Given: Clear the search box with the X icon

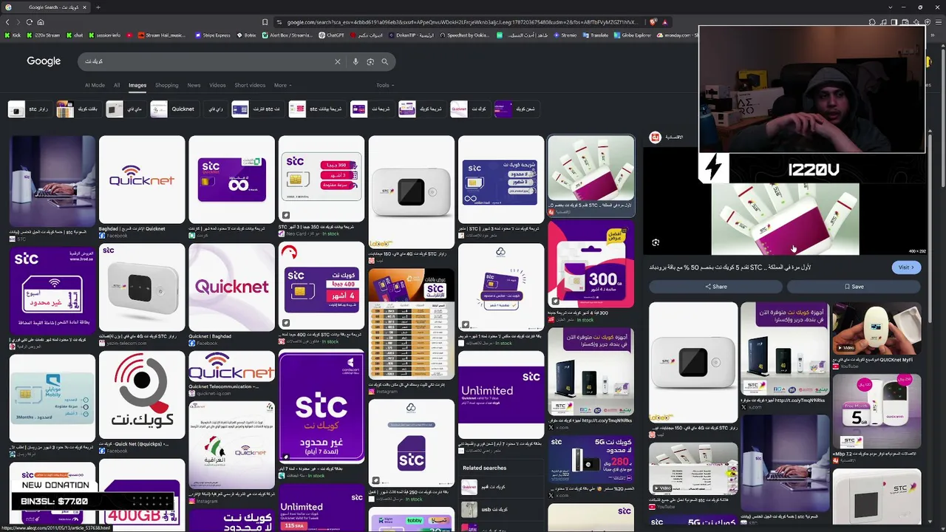Looking at the screenshot, I should coord(338,62).
